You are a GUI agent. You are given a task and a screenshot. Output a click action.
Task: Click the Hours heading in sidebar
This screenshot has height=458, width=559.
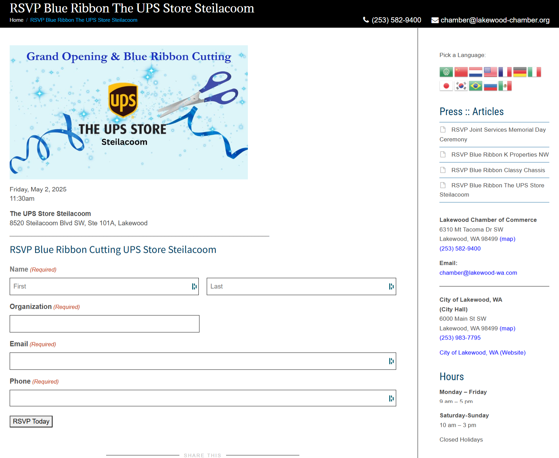point(451,377)
